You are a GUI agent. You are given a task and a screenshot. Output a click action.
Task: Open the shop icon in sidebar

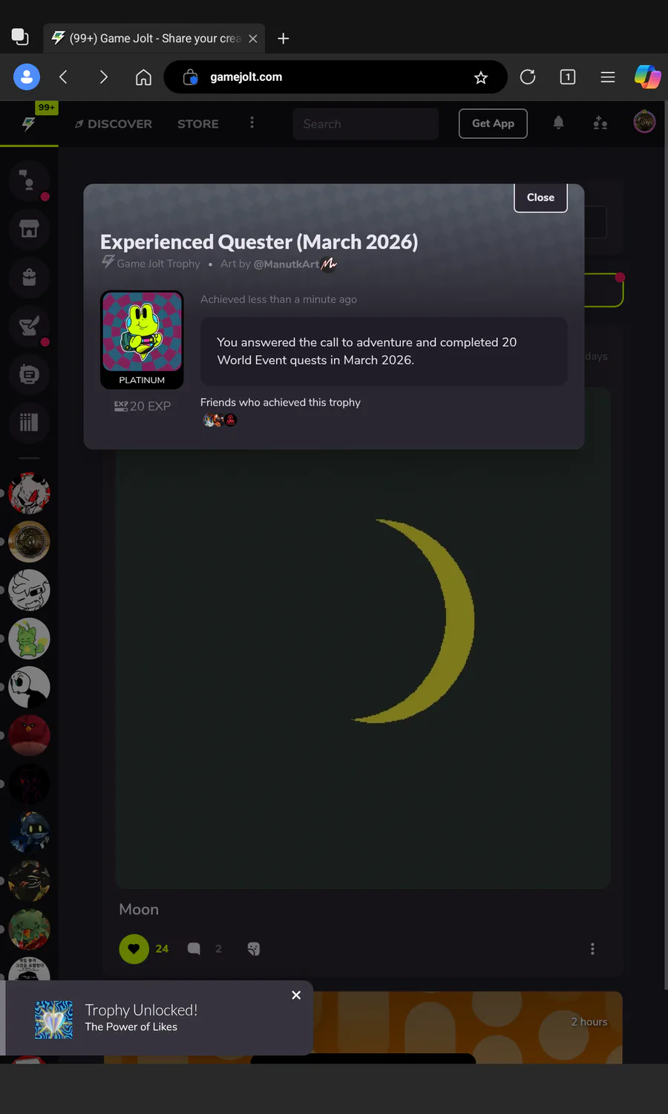(29, 229)
